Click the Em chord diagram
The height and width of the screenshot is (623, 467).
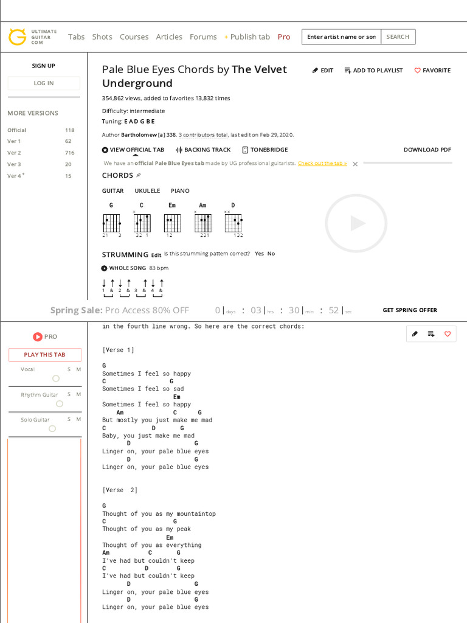tap(172, 220)
